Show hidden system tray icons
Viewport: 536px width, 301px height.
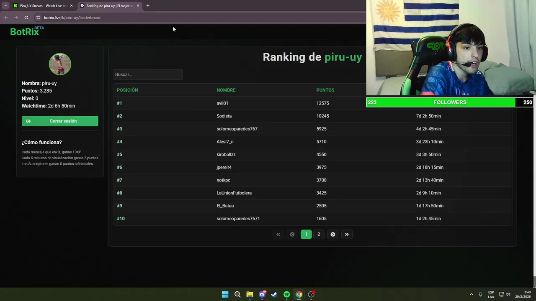(x=471, y=294)
